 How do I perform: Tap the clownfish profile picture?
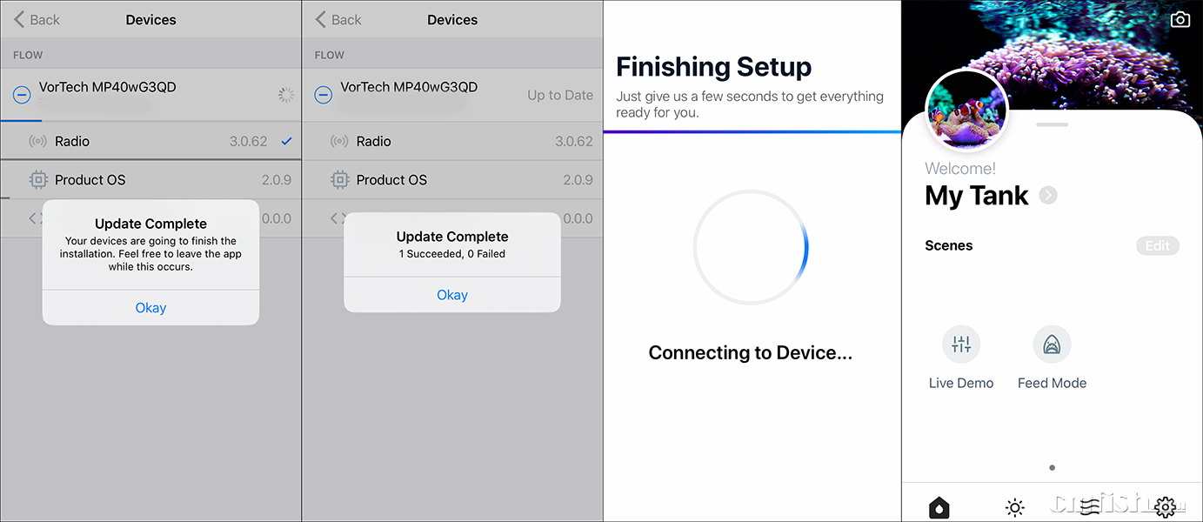(x=966, y=110)
